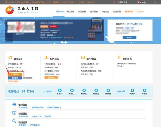Viewport: 161px width, 127px height.
Task: Click the 客服一 QQ chat icon
Action: (x=60, y=90)
